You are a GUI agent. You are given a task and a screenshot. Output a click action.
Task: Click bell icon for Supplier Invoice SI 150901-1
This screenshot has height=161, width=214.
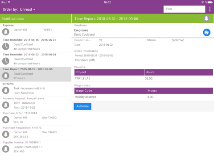(x=6, y=149)
